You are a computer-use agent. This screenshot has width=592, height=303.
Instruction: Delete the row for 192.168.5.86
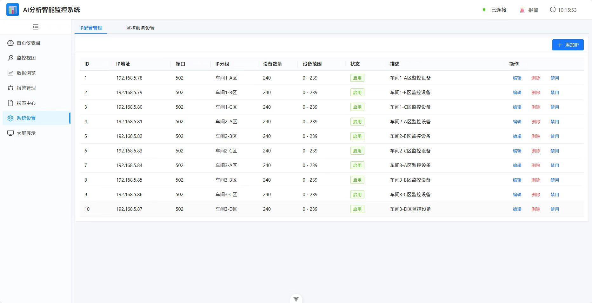point(536,195)
